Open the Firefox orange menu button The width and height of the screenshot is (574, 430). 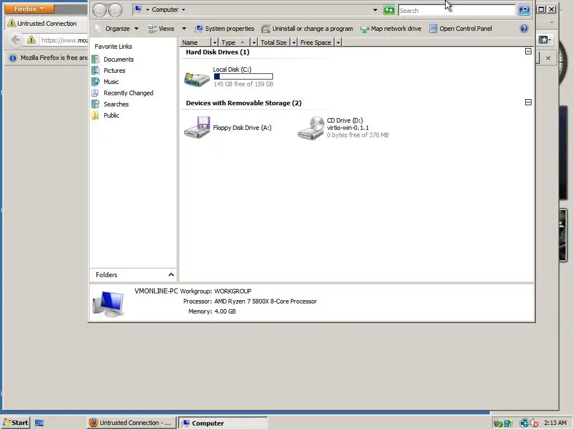click(x=29, y=9)
